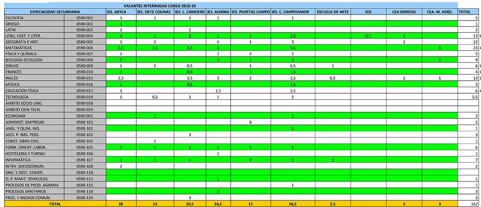Select the 'CONST. OBRA CIVIL' row label
The image size is (481, 207).
35,141
